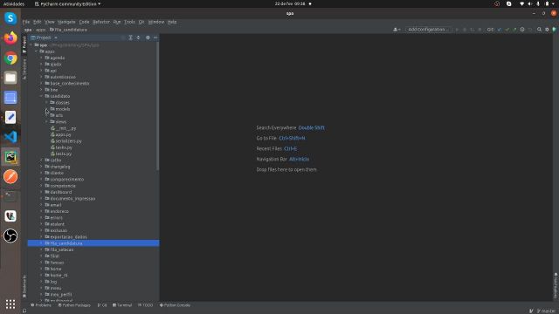This screenshot has width=559, height=314.
Task: Click the master git branch indicator
Action: coord(546,311)
